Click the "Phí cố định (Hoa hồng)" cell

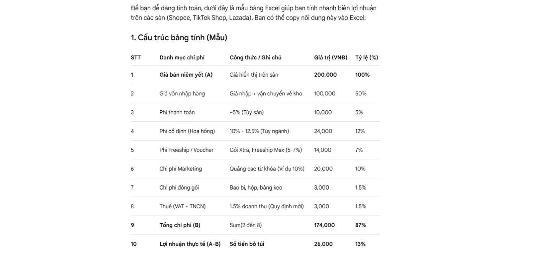pos(187,131)
